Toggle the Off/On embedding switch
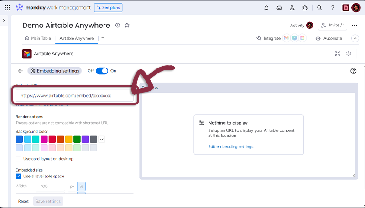 pos(102,71)
